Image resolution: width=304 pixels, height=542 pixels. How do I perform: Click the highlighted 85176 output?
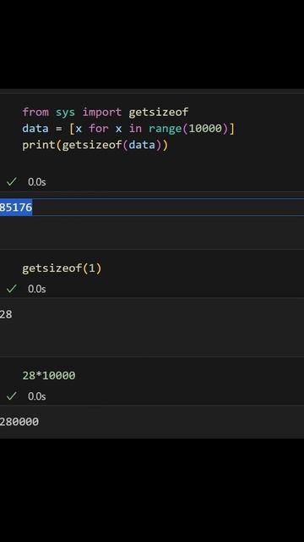point(16,207)
